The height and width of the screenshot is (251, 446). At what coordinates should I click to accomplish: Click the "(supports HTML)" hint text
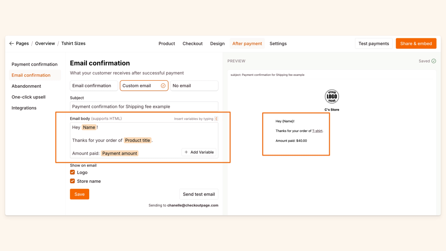coord(106,119)
